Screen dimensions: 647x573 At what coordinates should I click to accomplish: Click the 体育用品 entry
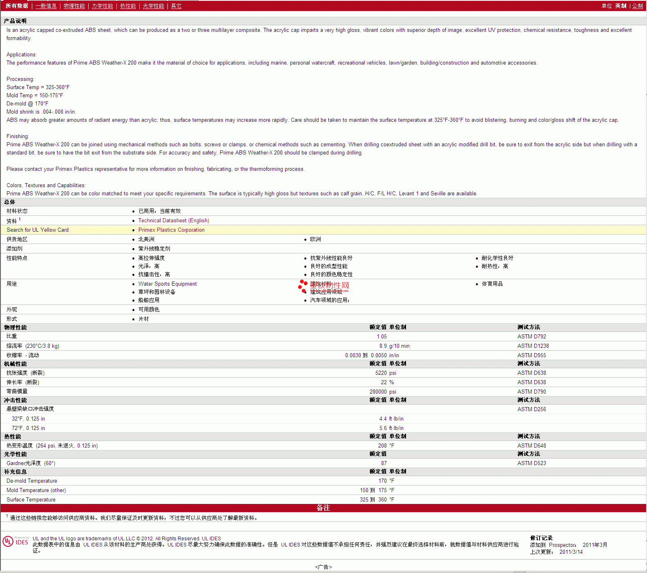[492, 284]
